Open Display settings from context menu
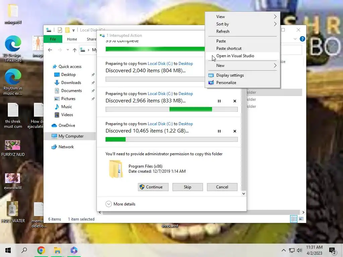This screenshot has height=257, width=343. (x=243, y=75)
